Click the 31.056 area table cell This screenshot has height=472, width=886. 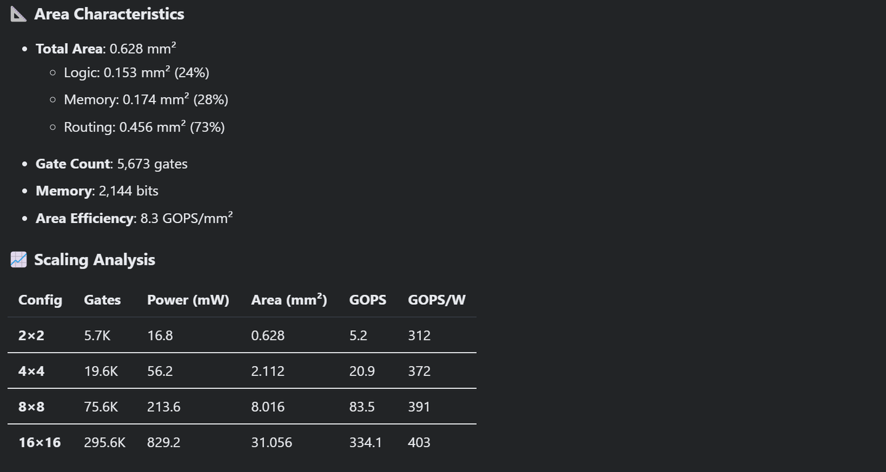(x=271, y=442)
